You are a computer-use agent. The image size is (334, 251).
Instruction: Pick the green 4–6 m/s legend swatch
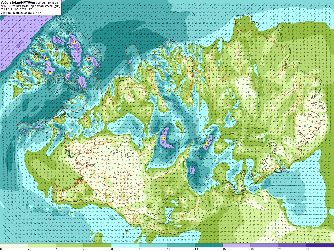pyautogui.click(x=69, y=246)
